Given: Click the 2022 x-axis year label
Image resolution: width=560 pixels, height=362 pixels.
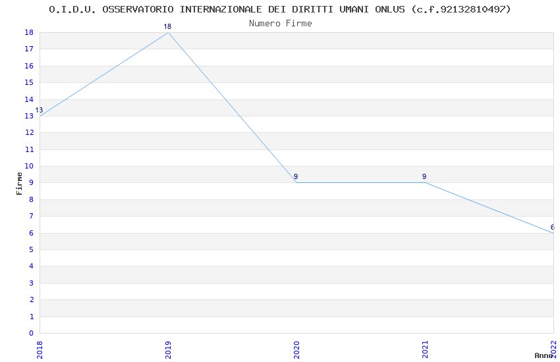Looking at the screenshot, I should 553,349.
